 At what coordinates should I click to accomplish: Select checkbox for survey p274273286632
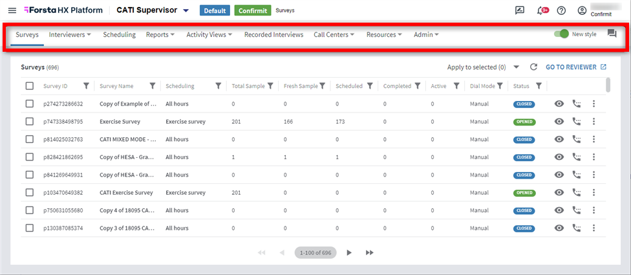[x=29, y=104]
